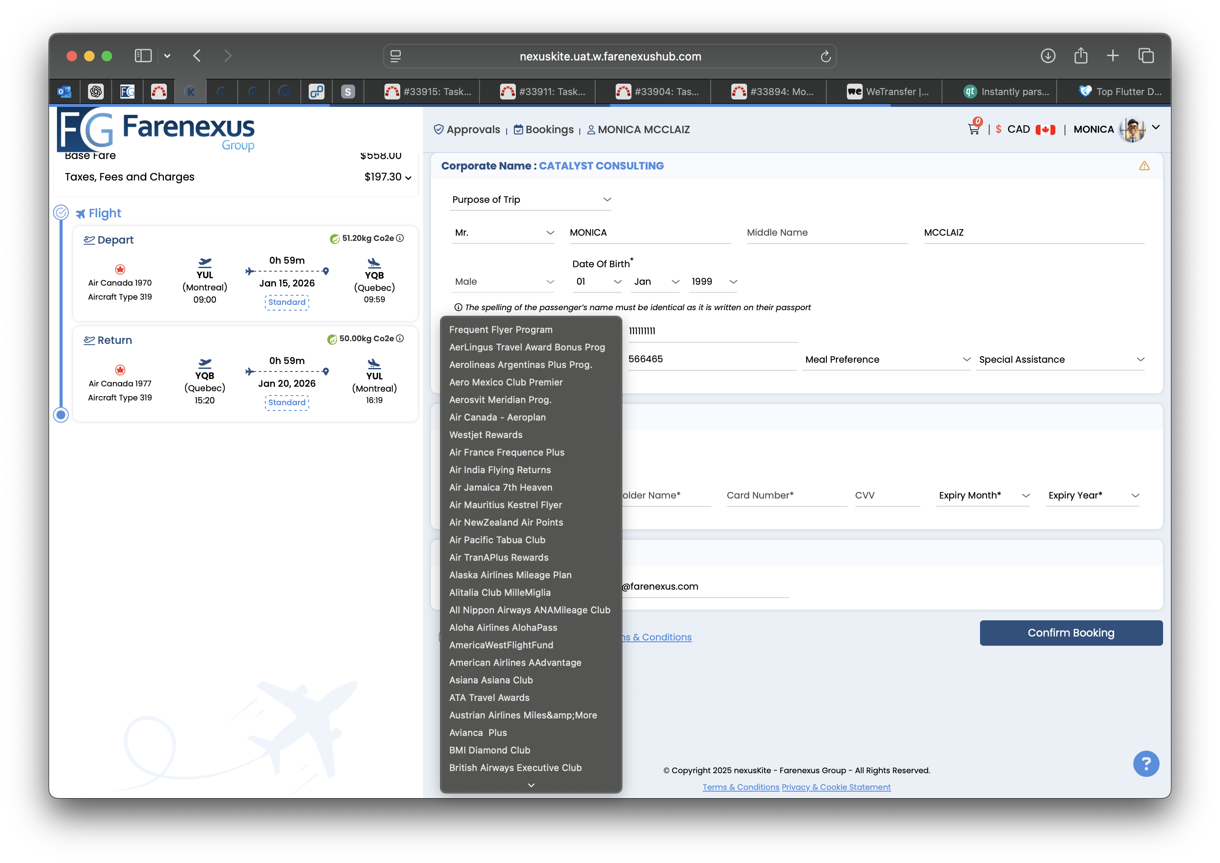
Task: Select Frequent Flyer Program header option
Action: click(x=531, y=329)
